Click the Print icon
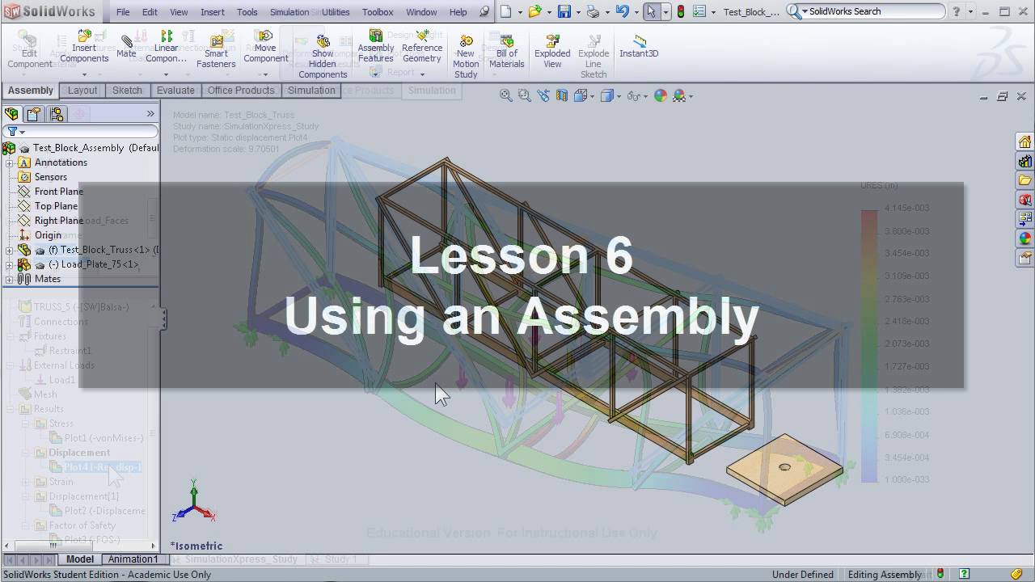The image size is (1035, 582). pos(593,11)
